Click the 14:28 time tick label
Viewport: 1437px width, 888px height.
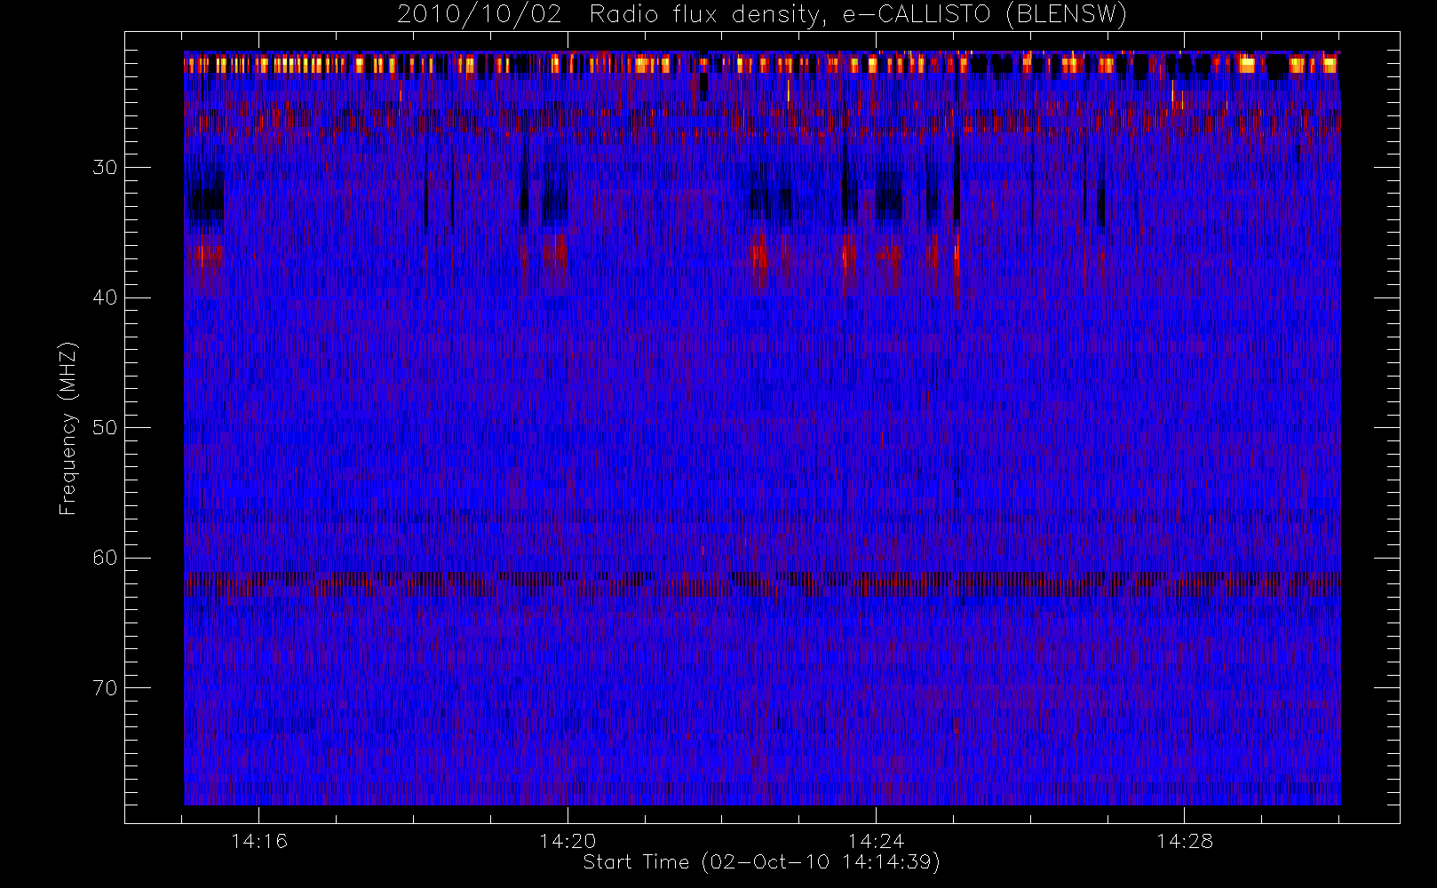coord(1184,841)
